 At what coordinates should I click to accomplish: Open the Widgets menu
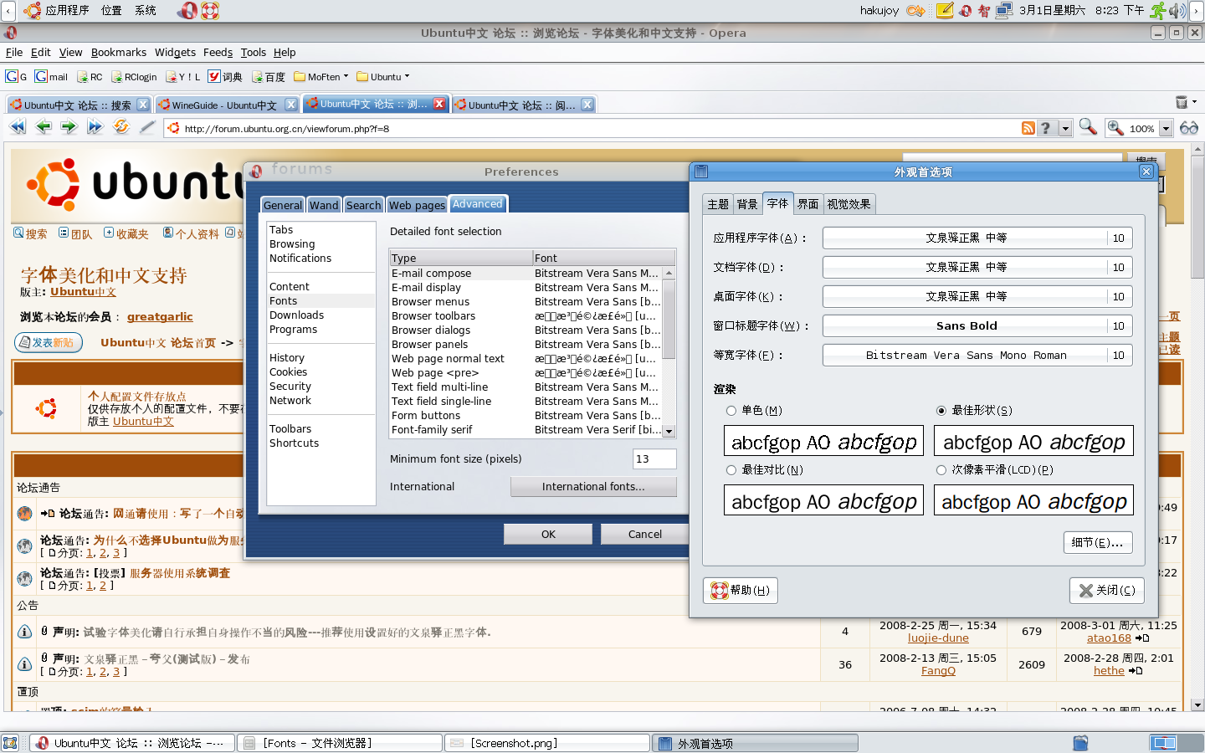[x=175, y=52]
